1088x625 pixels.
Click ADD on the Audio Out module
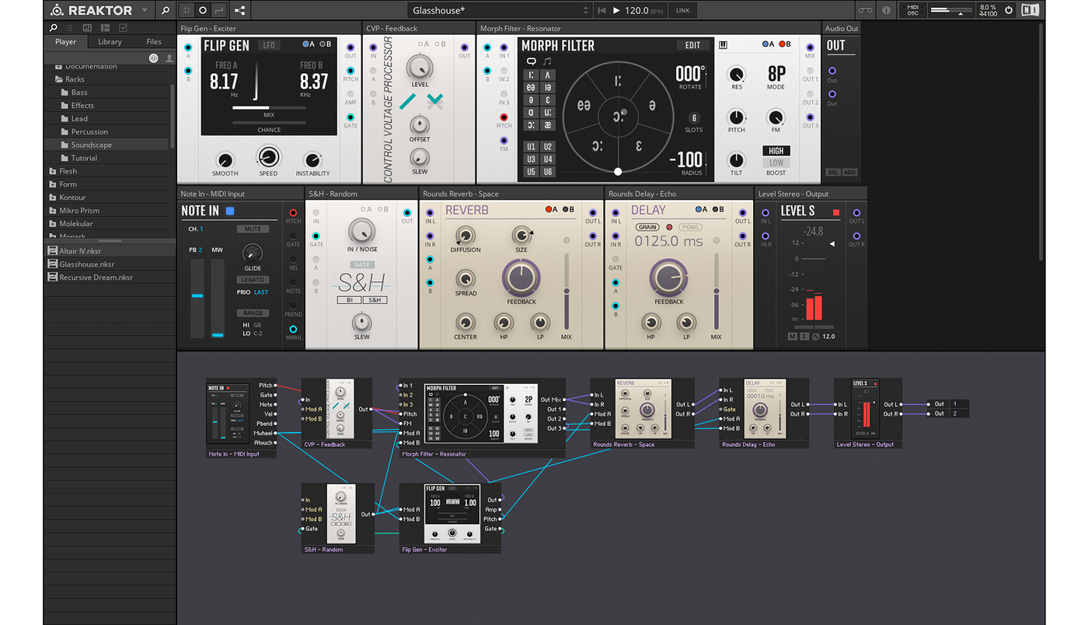pyautogui.click(x=849, y=173)
